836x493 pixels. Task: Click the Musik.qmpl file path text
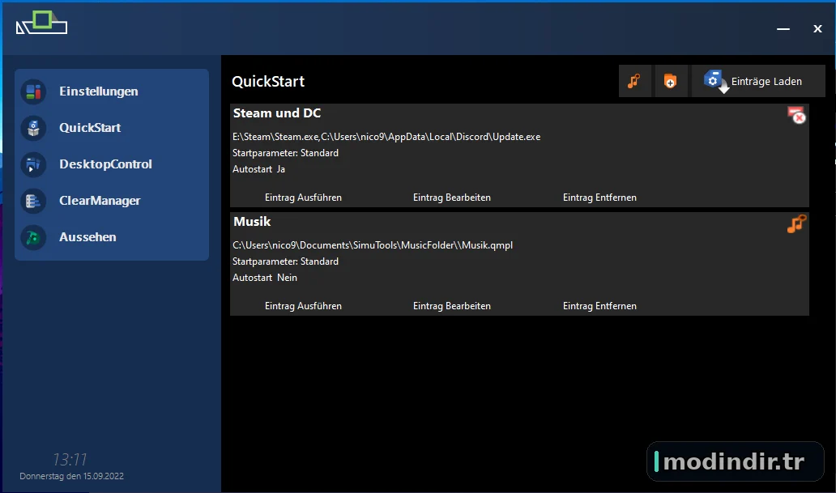[x=372, y=246]
